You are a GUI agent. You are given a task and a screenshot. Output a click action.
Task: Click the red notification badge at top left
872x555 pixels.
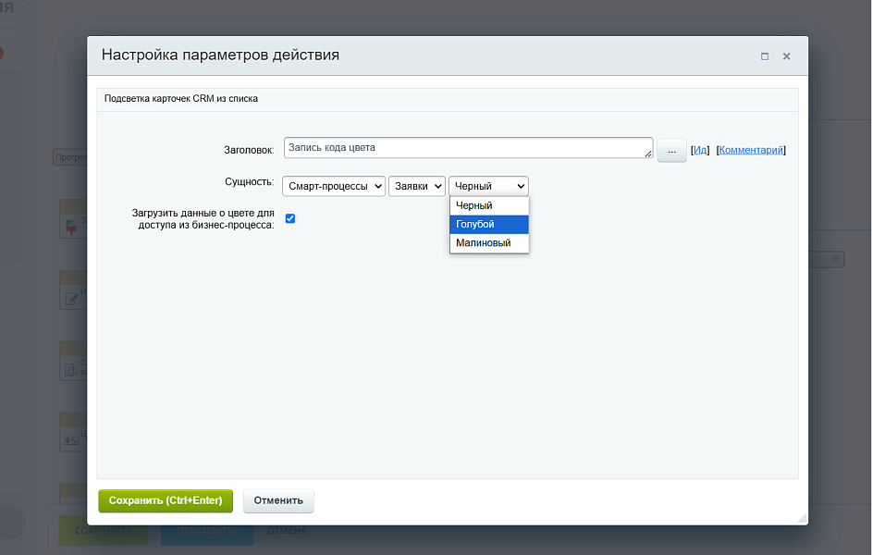tap(3, 54)
